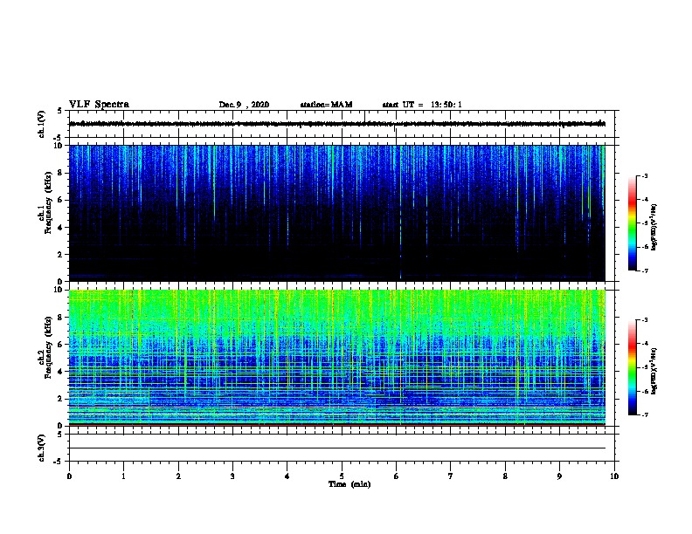The height and width of the screenshot is (534, 692).
Task: Click the 'Time (min)' axis label
Action: point(349,484)
